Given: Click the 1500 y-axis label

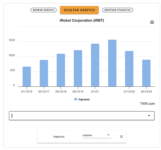Looking at the screenshot, I should (x=12, y=40).
